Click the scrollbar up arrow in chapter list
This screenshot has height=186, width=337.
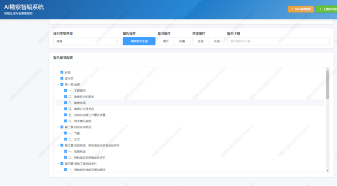point(328,69)
